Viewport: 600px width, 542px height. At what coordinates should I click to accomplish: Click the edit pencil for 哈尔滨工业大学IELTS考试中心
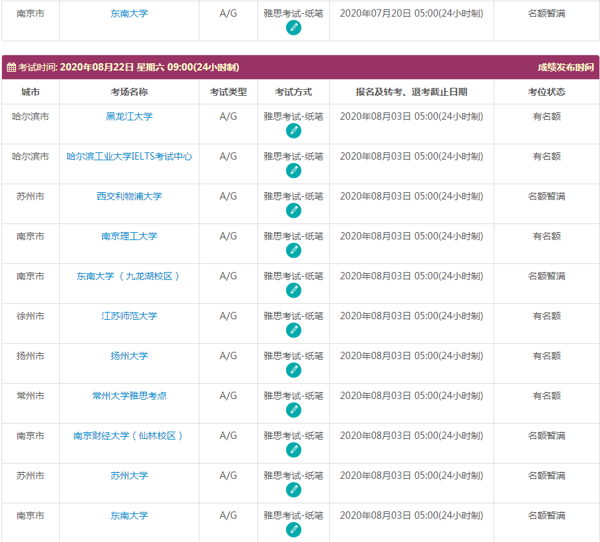coord(293,170)
